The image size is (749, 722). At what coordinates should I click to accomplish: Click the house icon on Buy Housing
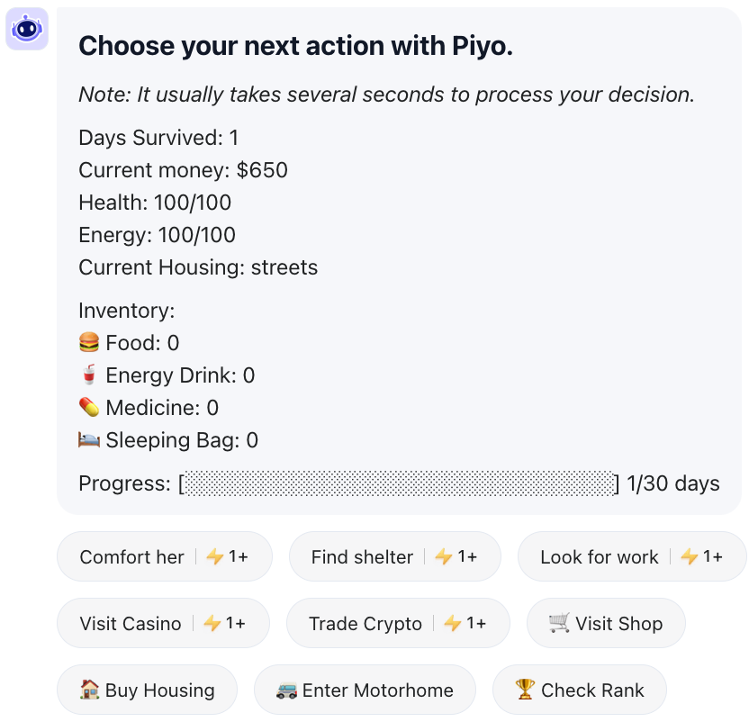coord(90,690)
